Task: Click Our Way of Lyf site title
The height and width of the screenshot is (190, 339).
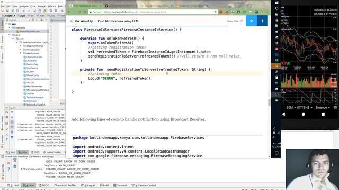Action: pyautogui.click(x=84, y=21)
